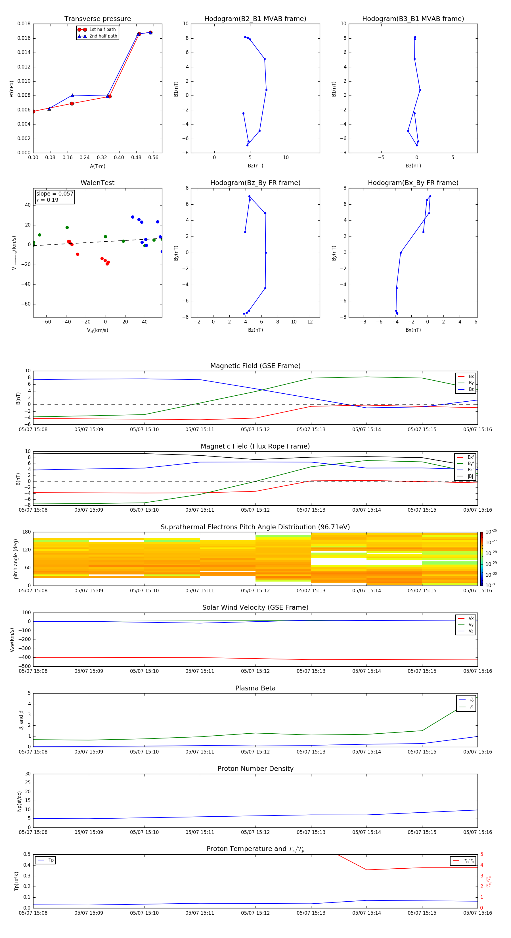Click the 'Te/Tp' legend entry in temperature plot
The image size is (511, 938).
[x=463, y=861]
